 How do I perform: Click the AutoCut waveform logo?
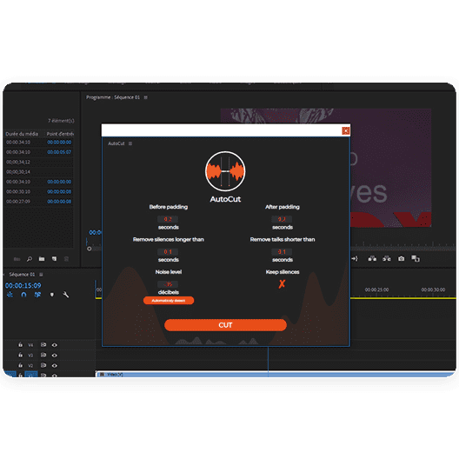click(x=225, y=171)
